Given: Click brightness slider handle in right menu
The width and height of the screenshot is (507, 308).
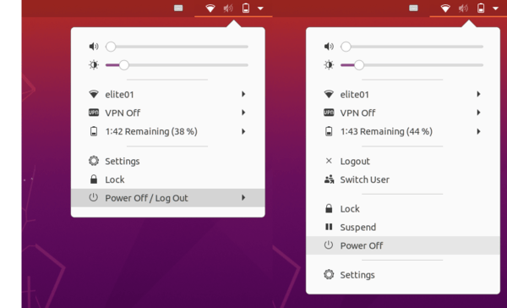Looking at the screenshot, I should tap(359, 65).
